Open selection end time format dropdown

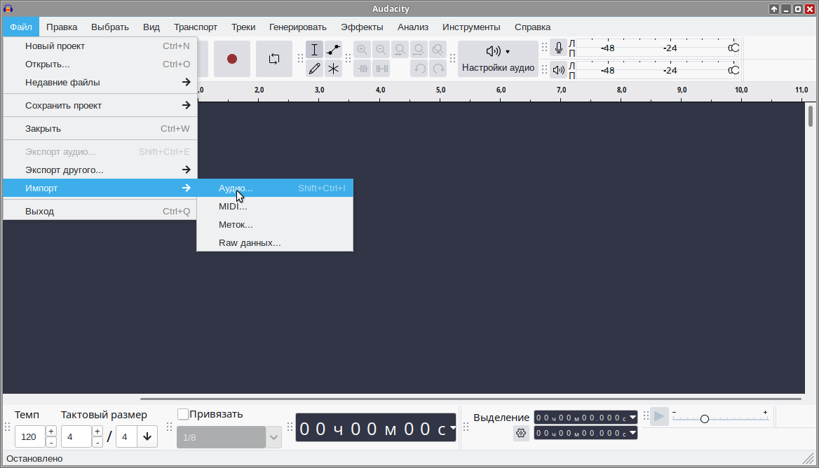click(632, 433)
